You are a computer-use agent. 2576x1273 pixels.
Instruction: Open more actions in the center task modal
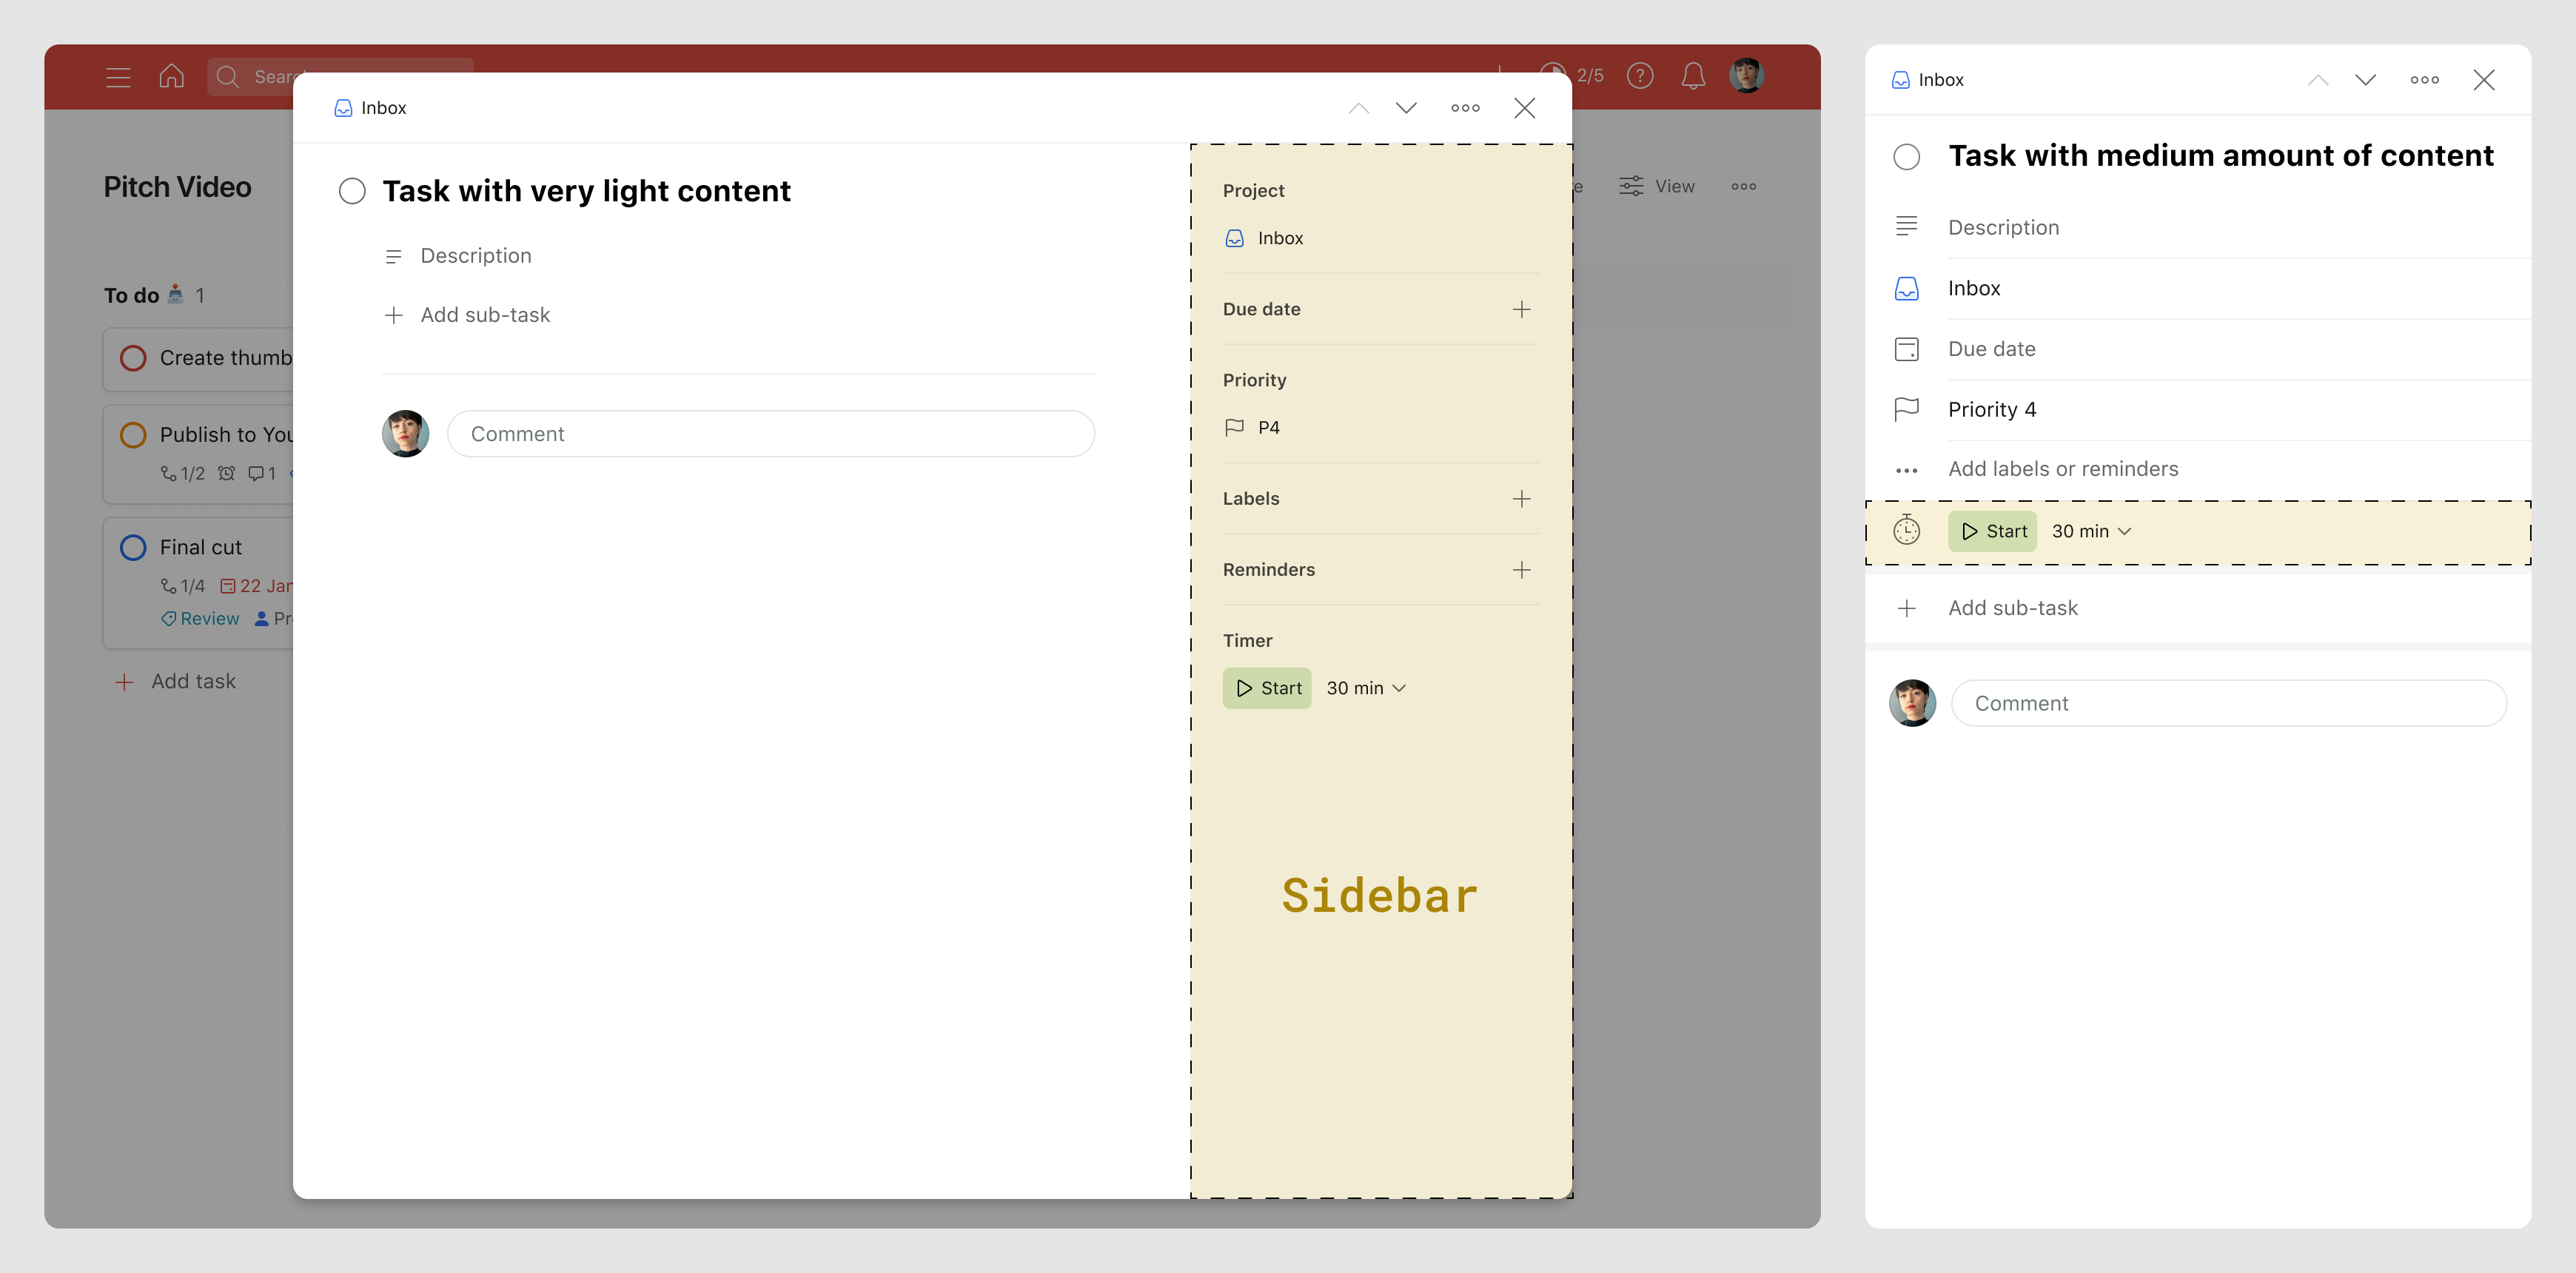[1465, 108]
